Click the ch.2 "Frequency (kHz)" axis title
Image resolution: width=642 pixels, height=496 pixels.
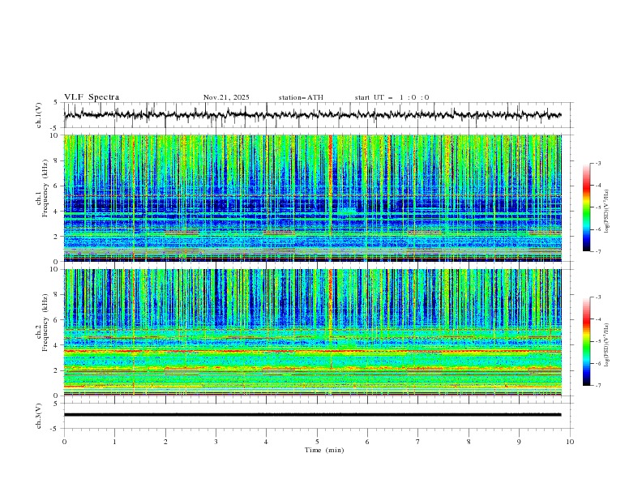45,322
